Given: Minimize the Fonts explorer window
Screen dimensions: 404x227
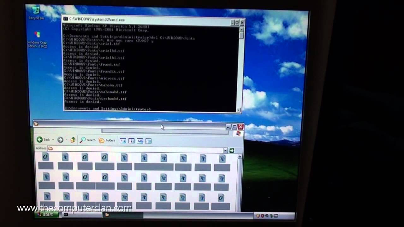Looking at the screenshot, I should click(x=228, y=127).
